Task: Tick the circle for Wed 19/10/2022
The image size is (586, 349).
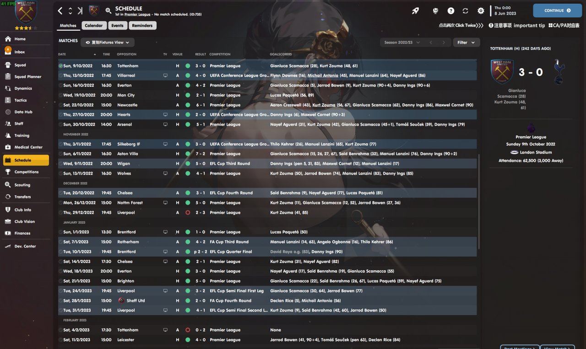Action: pos(61,95)
